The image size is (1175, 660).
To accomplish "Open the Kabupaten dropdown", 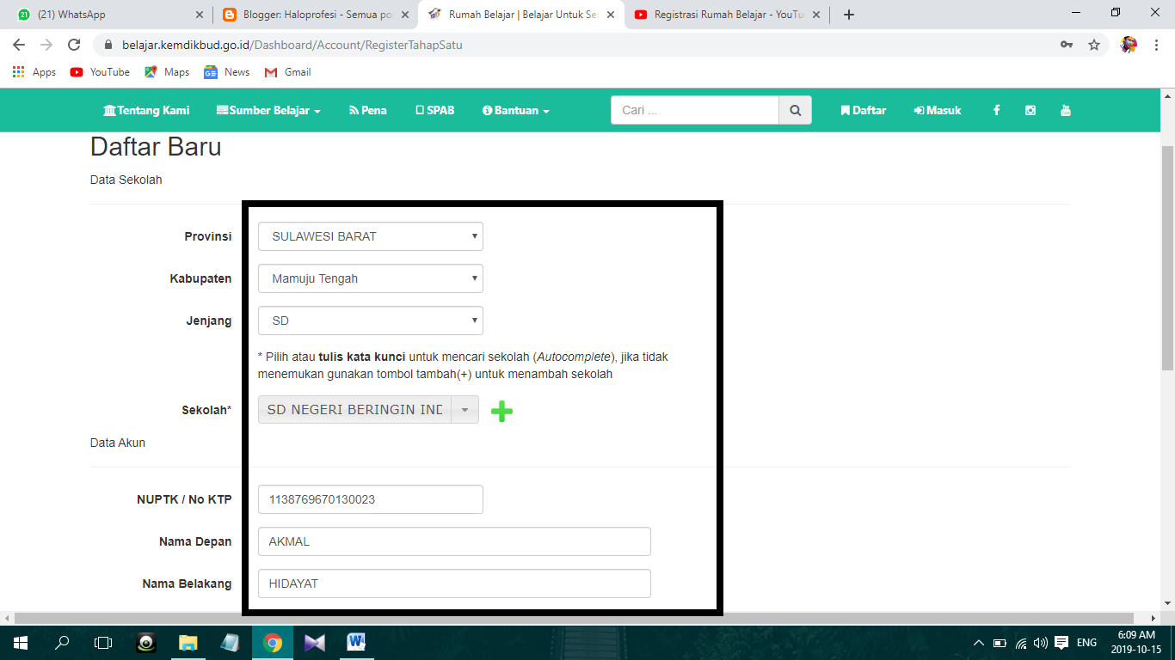I will [370, 278].
